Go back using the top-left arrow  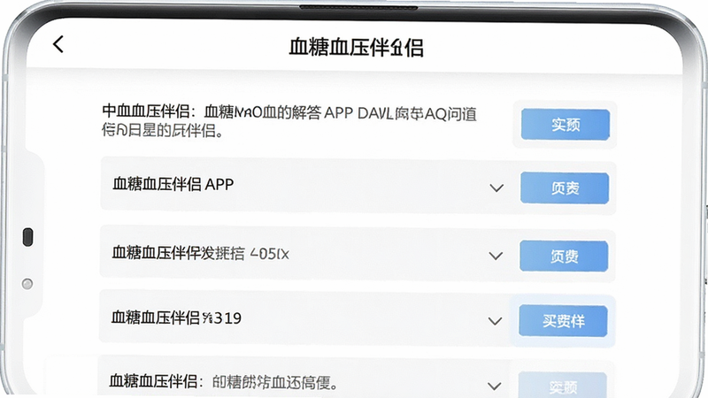pyautogui.click(x=58, y=44)
